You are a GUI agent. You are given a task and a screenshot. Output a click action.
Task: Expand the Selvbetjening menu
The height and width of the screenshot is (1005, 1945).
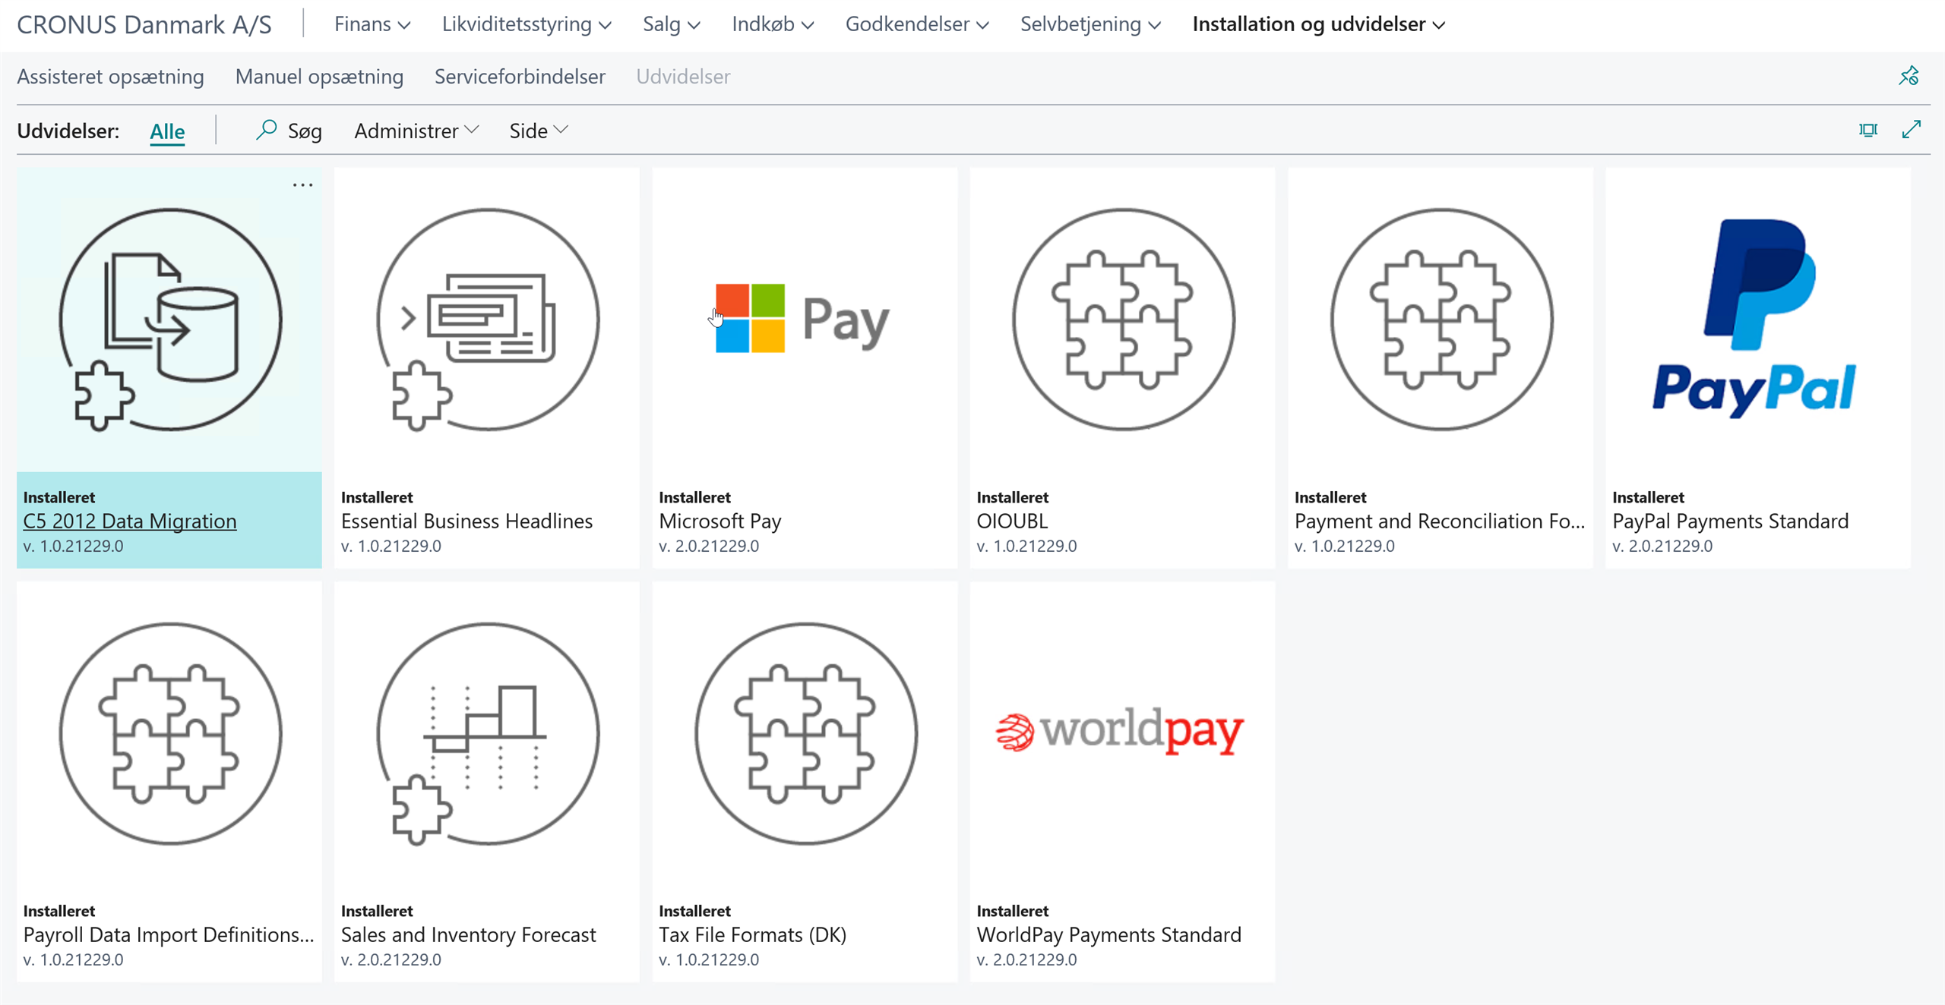click(x=1090, y=24)
